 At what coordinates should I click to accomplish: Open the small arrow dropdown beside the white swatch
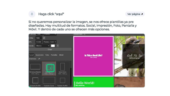58,46
